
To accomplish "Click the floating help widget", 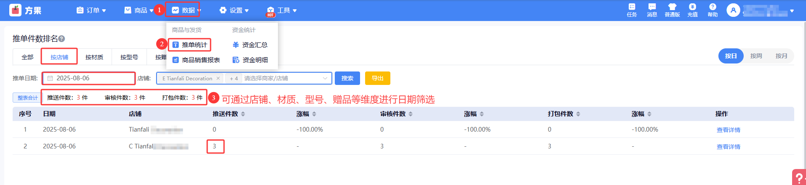I will coord(799,177).
